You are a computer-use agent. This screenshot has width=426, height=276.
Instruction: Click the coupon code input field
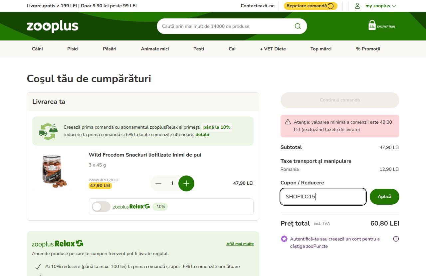click(x=323, y=197)
